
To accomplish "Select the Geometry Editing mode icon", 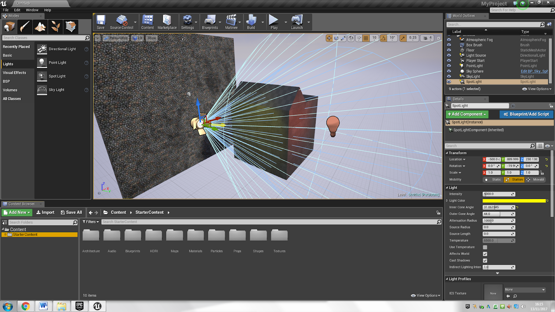I will click(71, 27).
